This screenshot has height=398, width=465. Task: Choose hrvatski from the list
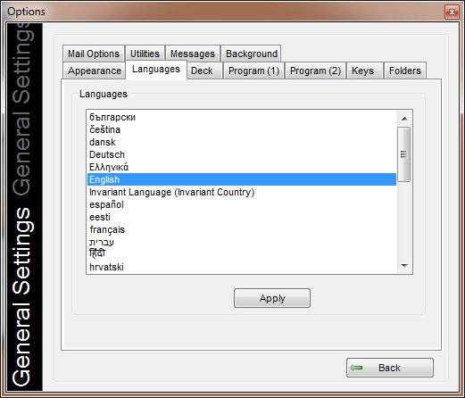242,267
